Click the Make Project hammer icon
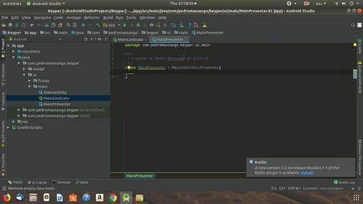363x204 pixels. [x=98, y=25]
